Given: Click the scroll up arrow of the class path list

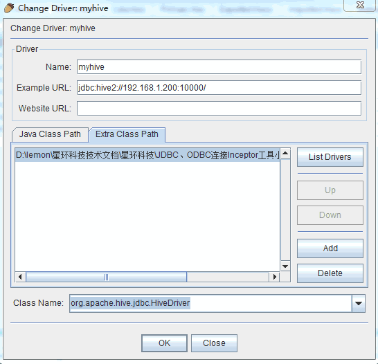Looking at the screenshot, I should (285, 153).
